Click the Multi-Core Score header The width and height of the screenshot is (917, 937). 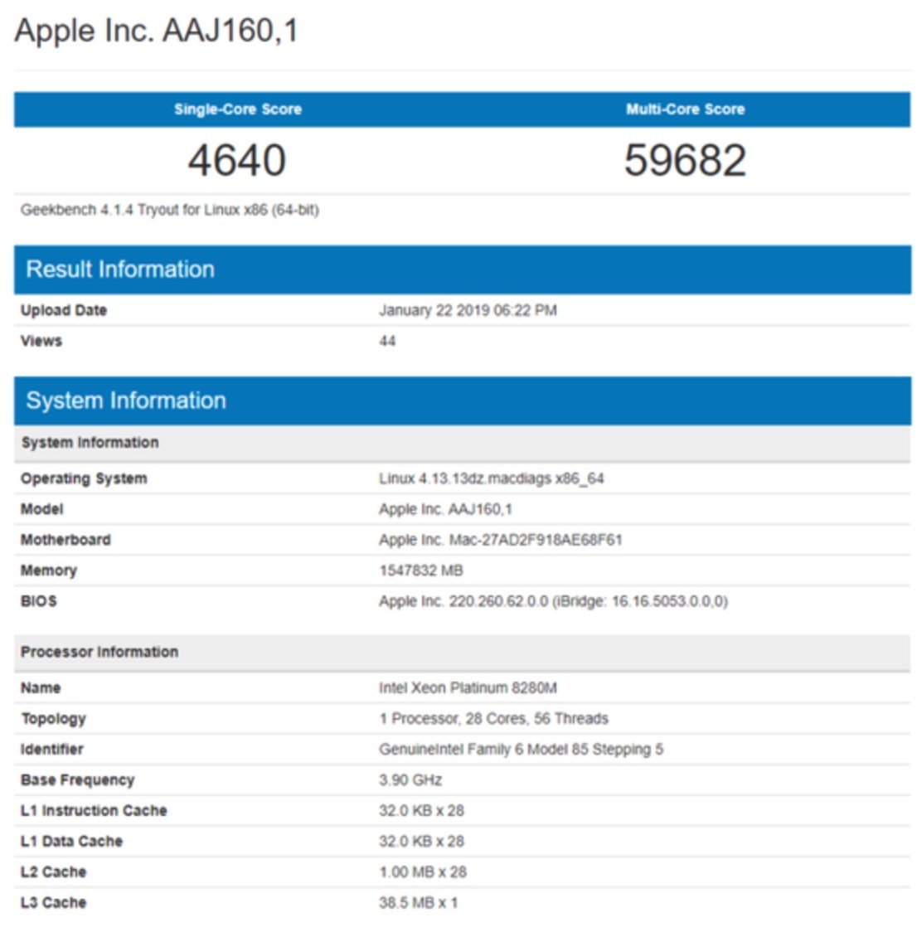tap(685, 109)
